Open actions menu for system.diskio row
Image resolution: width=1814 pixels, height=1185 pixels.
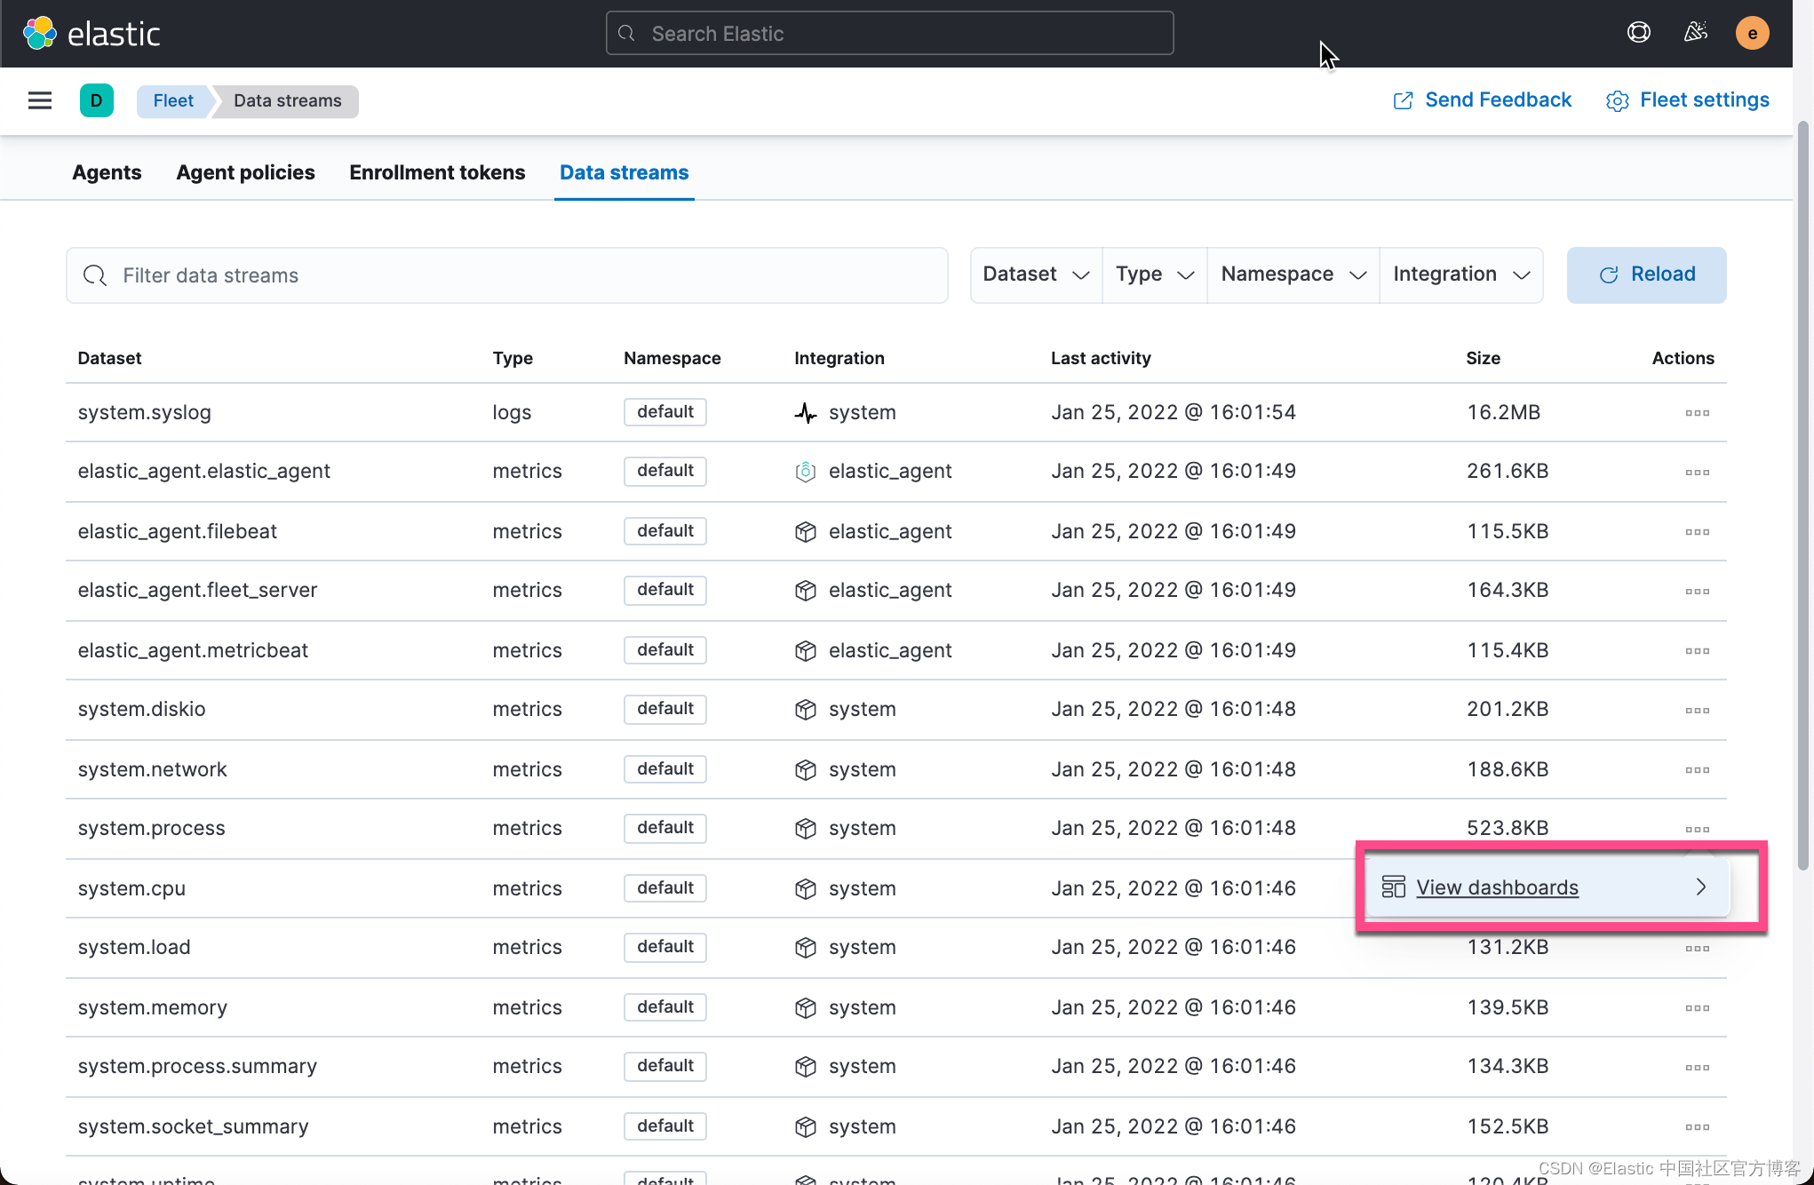tap(1697, 710)
